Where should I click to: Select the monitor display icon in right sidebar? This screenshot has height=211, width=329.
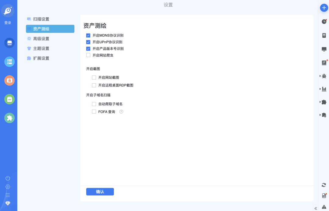(x=324, y=49)
